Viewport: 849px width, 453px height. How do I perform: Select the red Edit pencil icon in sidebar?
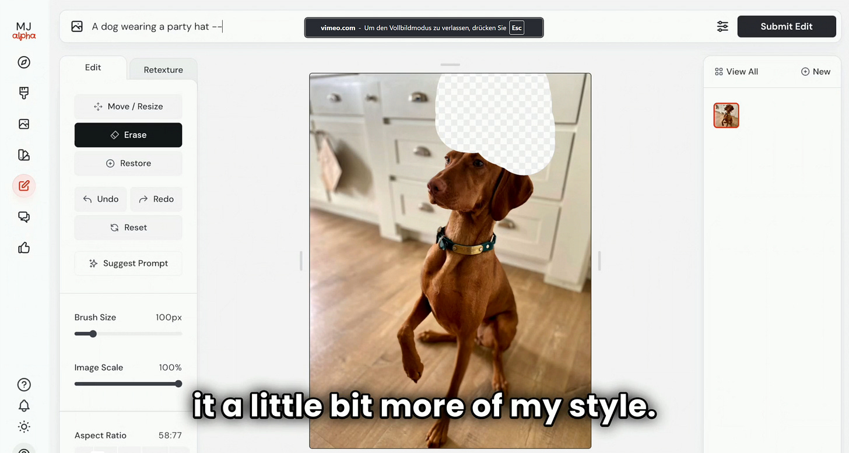24,186
